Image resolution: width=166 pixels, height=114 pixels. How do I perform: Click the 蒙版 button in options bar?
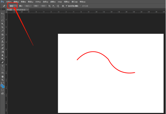point(36,6)
